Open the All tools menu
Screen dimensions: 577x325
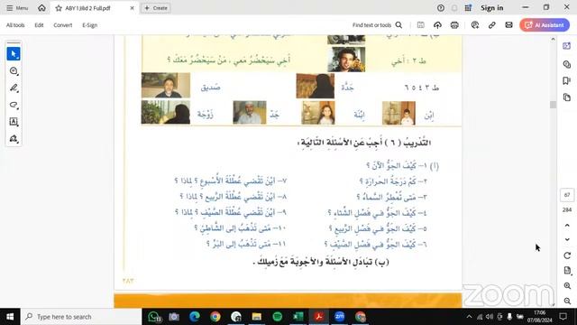point(15,25)
